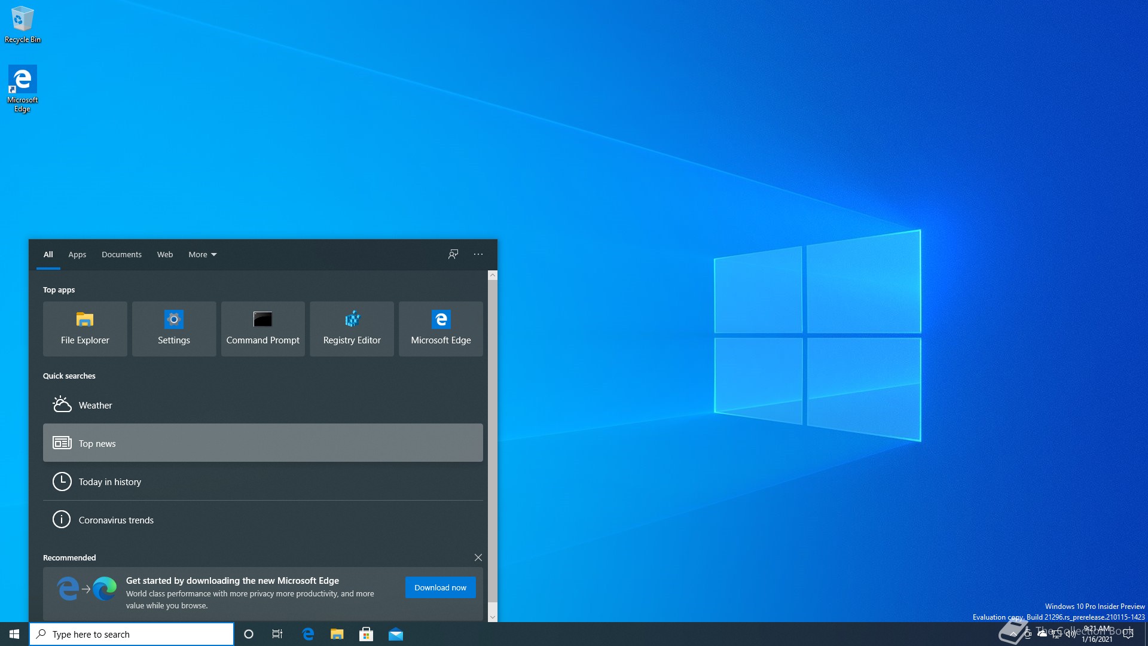Open the search feedback icon

tap(453, 254)
